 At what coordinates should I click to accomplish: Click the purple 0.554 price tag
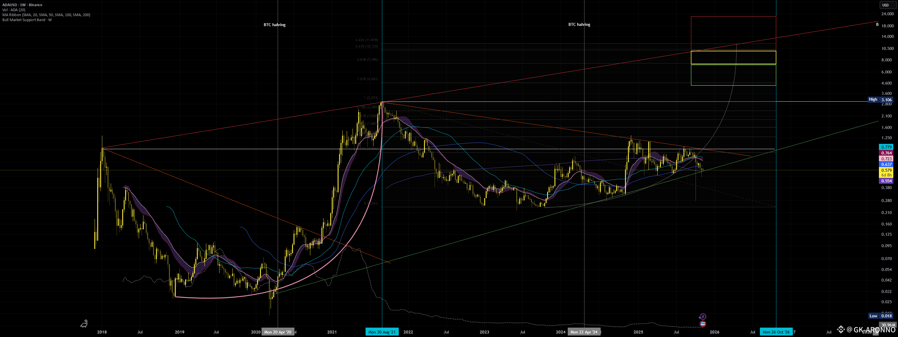pyautogui.click(x=887, y=181)
